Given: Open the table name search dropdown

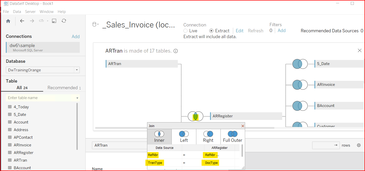Looking at the screenshot, I should (77, 98).
